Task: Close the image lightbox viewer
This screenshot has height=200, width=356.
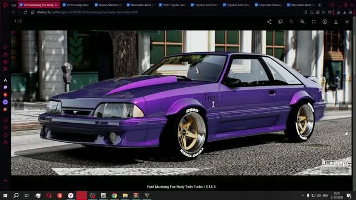Action: click(x=347, y=22)
